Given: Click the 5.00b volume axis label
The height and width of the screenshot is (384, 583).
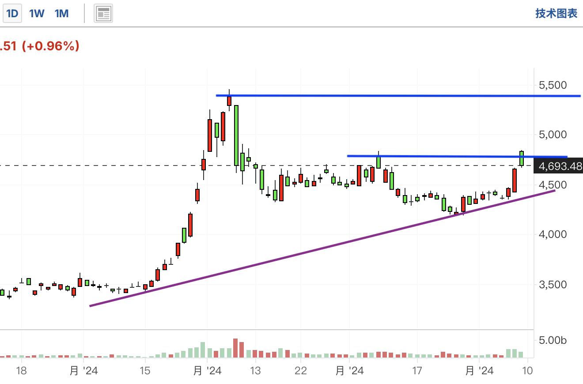Looking at the screenshot, I should tap(553, 340).
